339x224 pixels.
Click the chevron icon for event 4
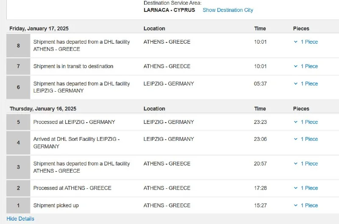(x=296, y=139)
